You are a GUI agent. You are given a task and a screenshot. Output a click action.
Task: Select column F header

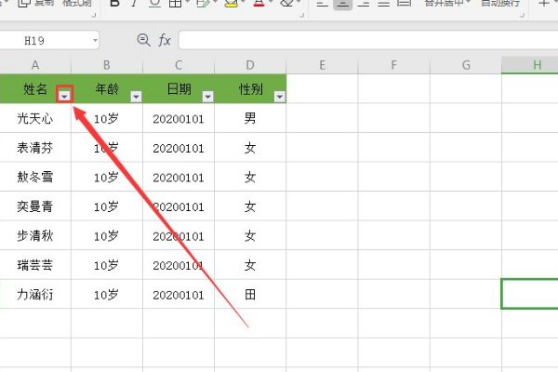(394, 65)
